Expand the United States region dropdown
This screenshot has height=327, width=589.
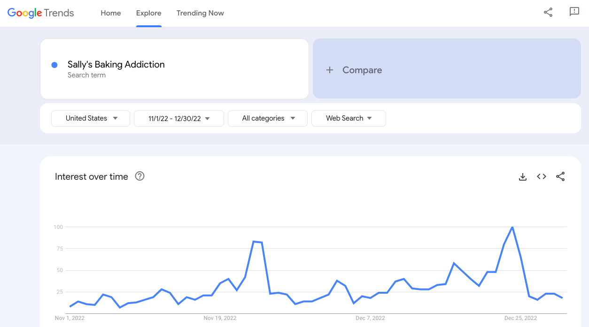pyautogui.click(x=91, y=119)
